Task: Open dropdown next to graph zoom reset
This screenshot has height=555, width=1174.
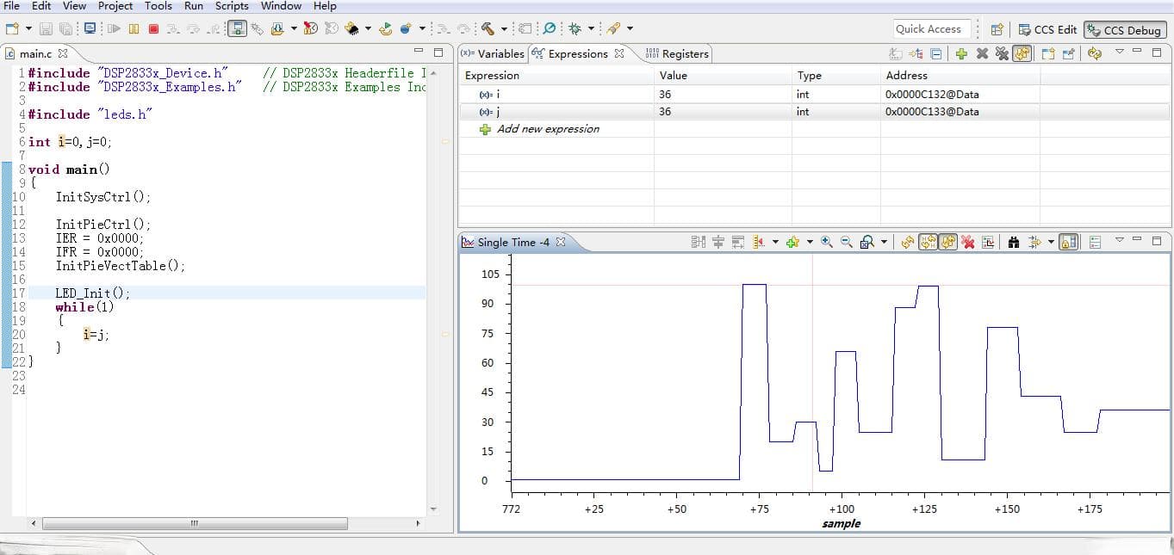Action: click(x=885, y=242)
